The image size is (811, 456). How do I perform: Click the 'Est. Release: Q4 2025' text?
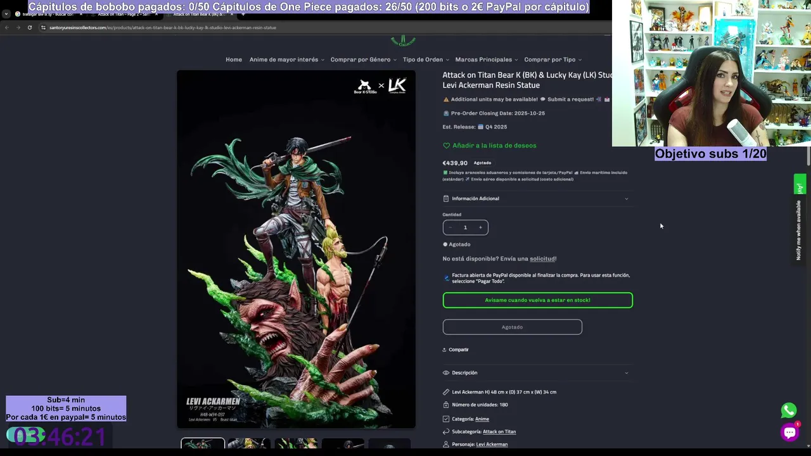[475, 127]
